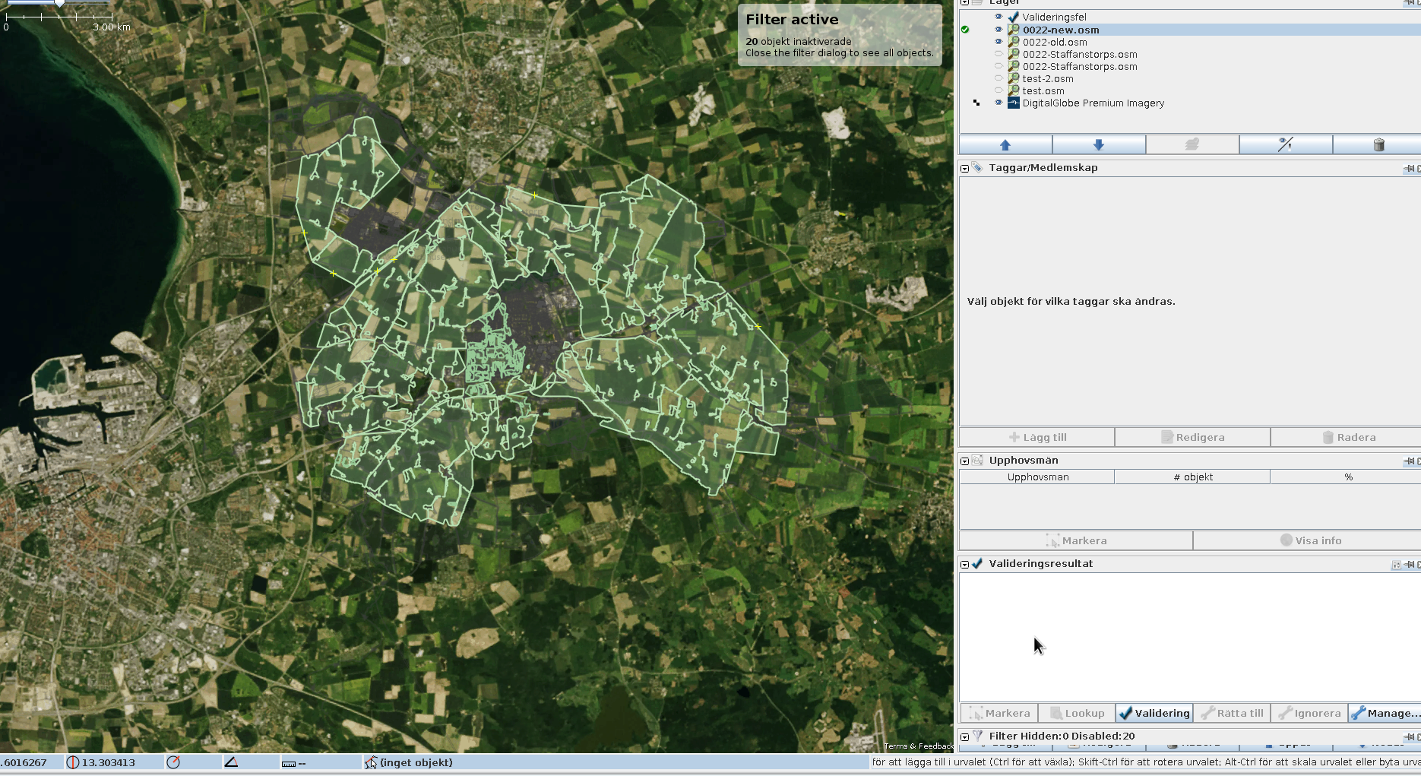This screenshot has width=1421, height=776.
Task: Click the map zoom slider handle
Action: [59, 3]
